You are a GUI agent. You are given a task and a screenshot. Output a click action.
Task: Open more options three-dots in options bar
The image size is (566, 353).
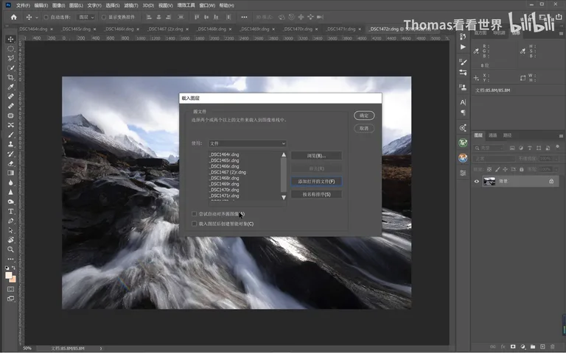245,17
